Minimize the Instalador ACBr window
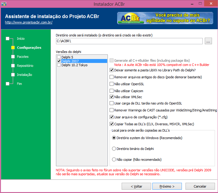The width and height of the screenshot is (218, 193). pos(192,4)
